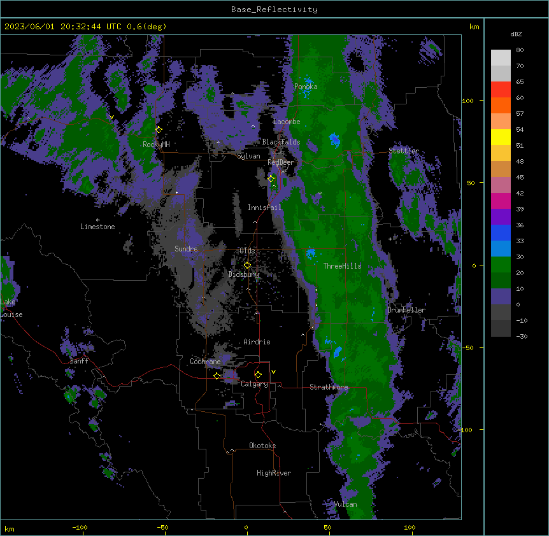Pick the bright green swatch below 30 dBZ
The image size is (549, 536).
coord(501,265)
